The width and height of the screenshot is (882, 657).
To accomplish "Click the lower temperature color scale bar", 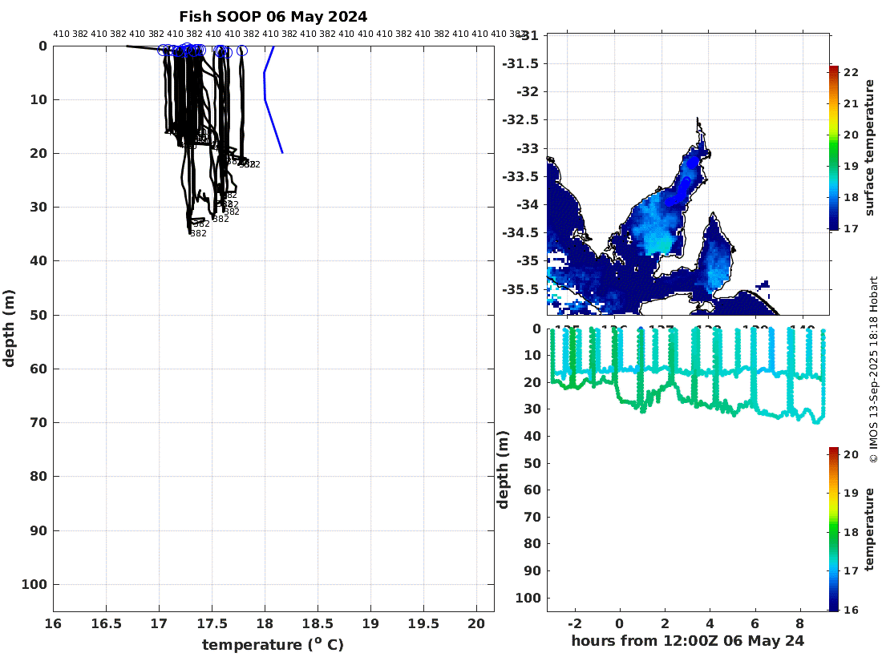I will coord(833,529).
